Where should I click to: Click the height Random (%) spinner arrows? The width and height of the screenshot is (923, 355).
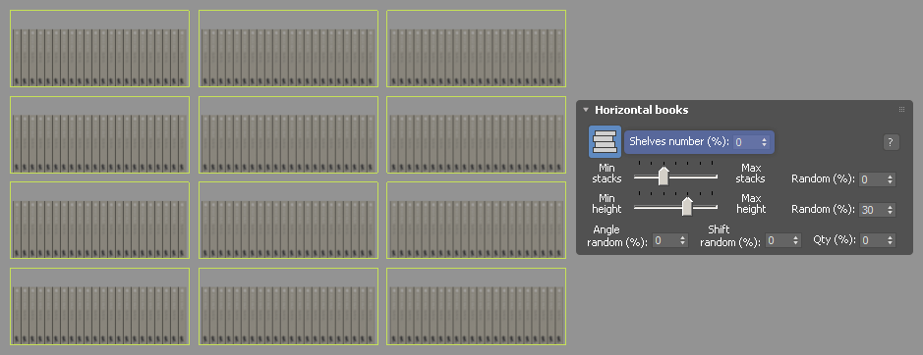(x=890, y=209)
